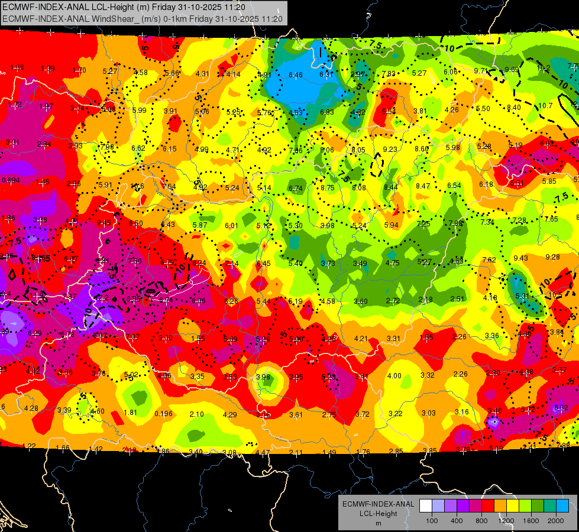Viewport: 579px width, 532px height.
Task: Click the wind shear value 2.84
Action: (44, 144)
